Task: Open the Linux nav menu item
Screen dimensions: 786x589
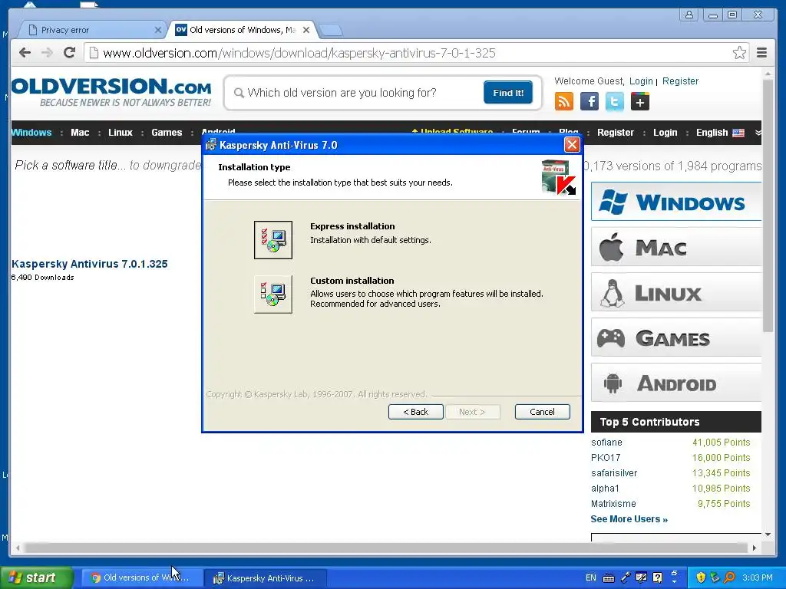Action: coord(121,133)
